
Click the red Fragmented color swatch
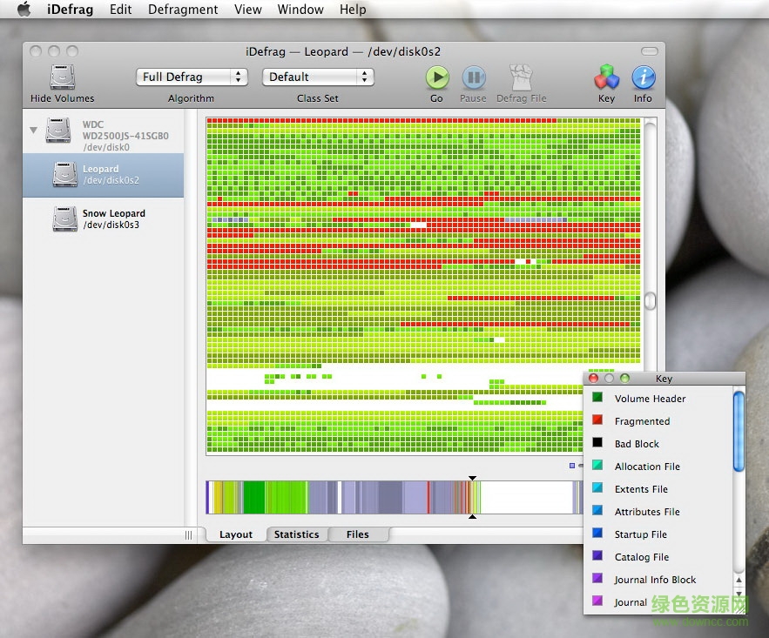(597, 420)
